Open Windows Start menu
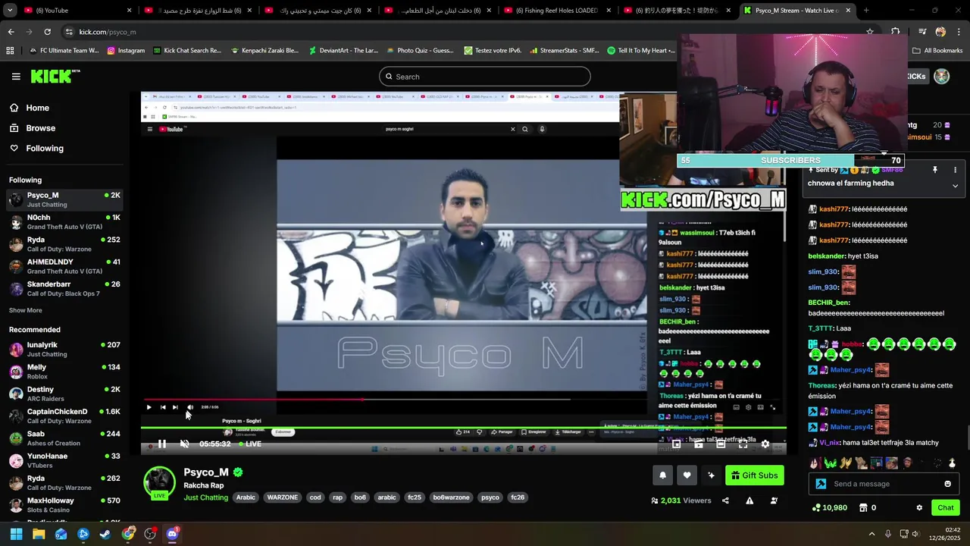The width and height of the screenshot is (970, 546). (x=16, y=534)
